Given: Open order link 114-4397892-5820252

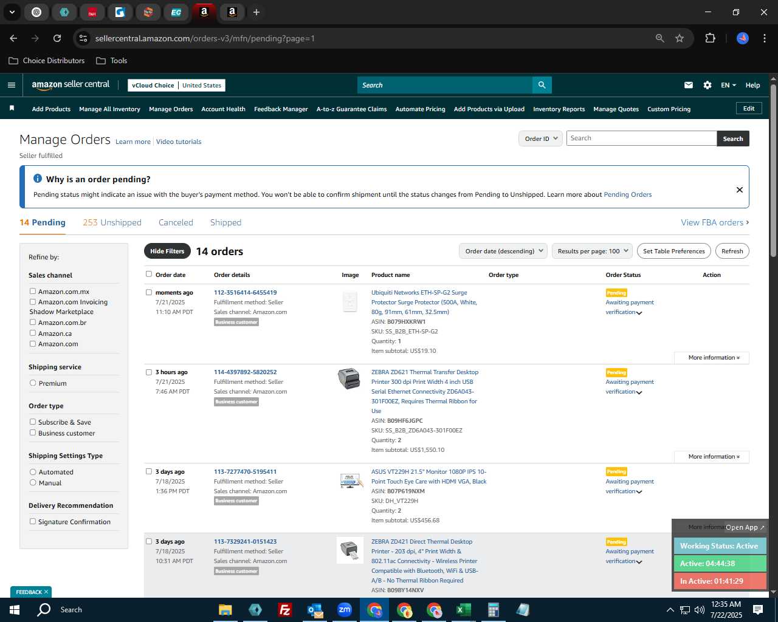Looking at the screenshot, I should coord(245,372).
